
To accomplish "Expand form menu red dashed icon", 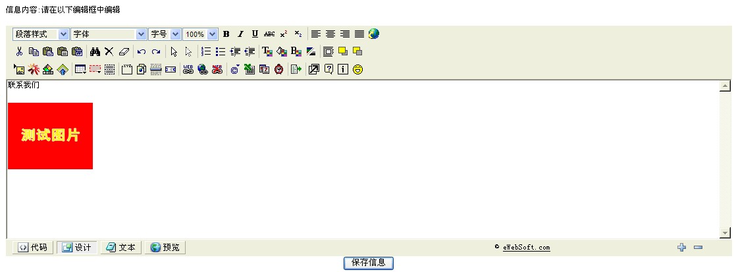I will 95,70.
